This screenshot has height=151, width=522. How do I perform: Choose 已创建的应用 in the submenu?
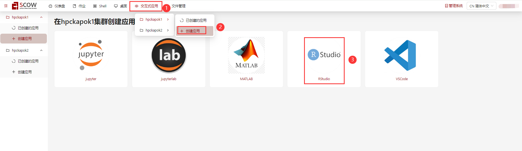195,20
